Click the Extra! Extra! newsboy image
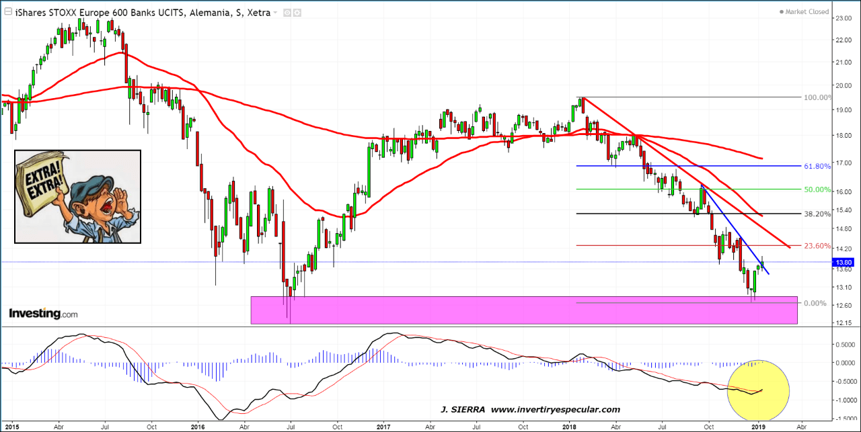Viewport: 861px width, 432px height. click(x=77, y=196)
